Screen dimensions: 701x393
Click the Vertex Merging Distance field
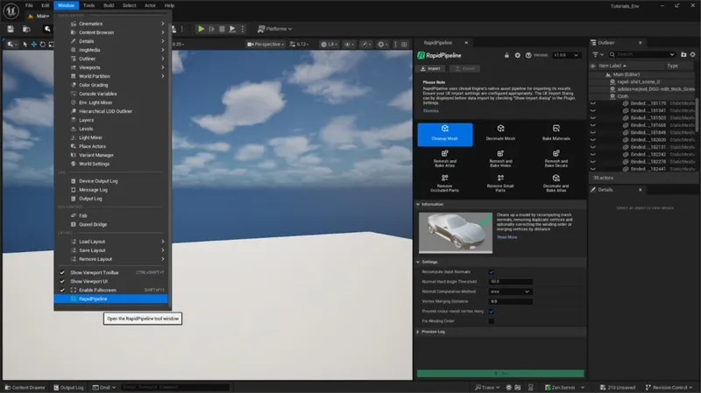[510, 301]
